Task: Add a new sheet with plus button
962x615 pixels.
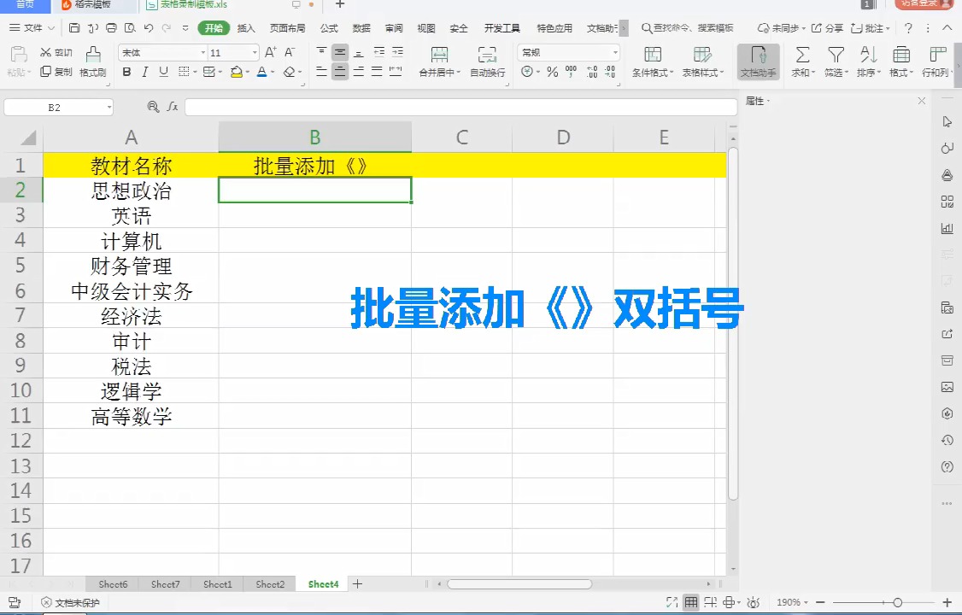Action: pyautogui.click(x=357, y=584)
